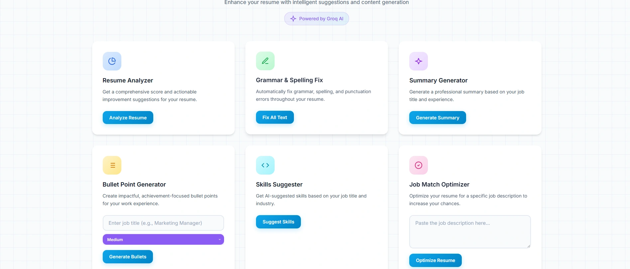Expand the bullet point length options
The height and width of the screenshot is (269, 630).
click(163, 239)
